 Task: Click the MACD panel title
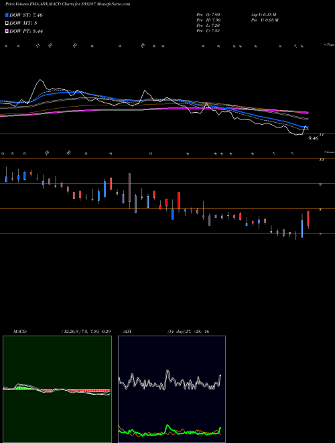pyautogui.click(x=20, y=332)
